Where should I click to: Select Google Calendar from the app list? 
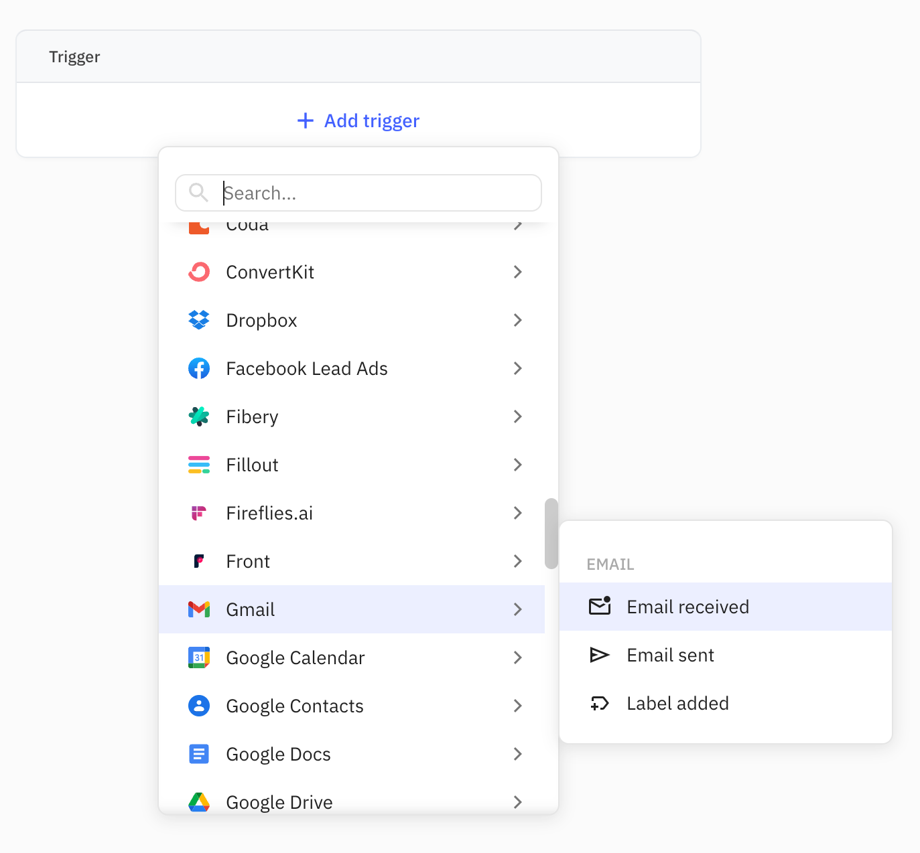tap(352, 657)
